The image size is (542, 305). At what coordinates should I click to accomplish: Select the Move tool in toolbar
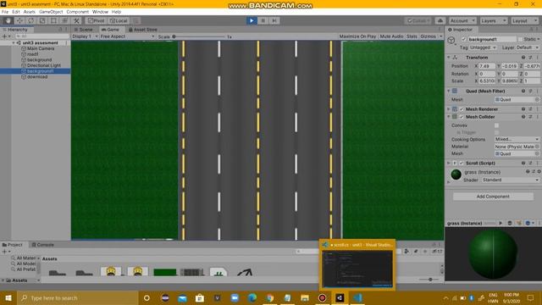[x=19, y=20]
